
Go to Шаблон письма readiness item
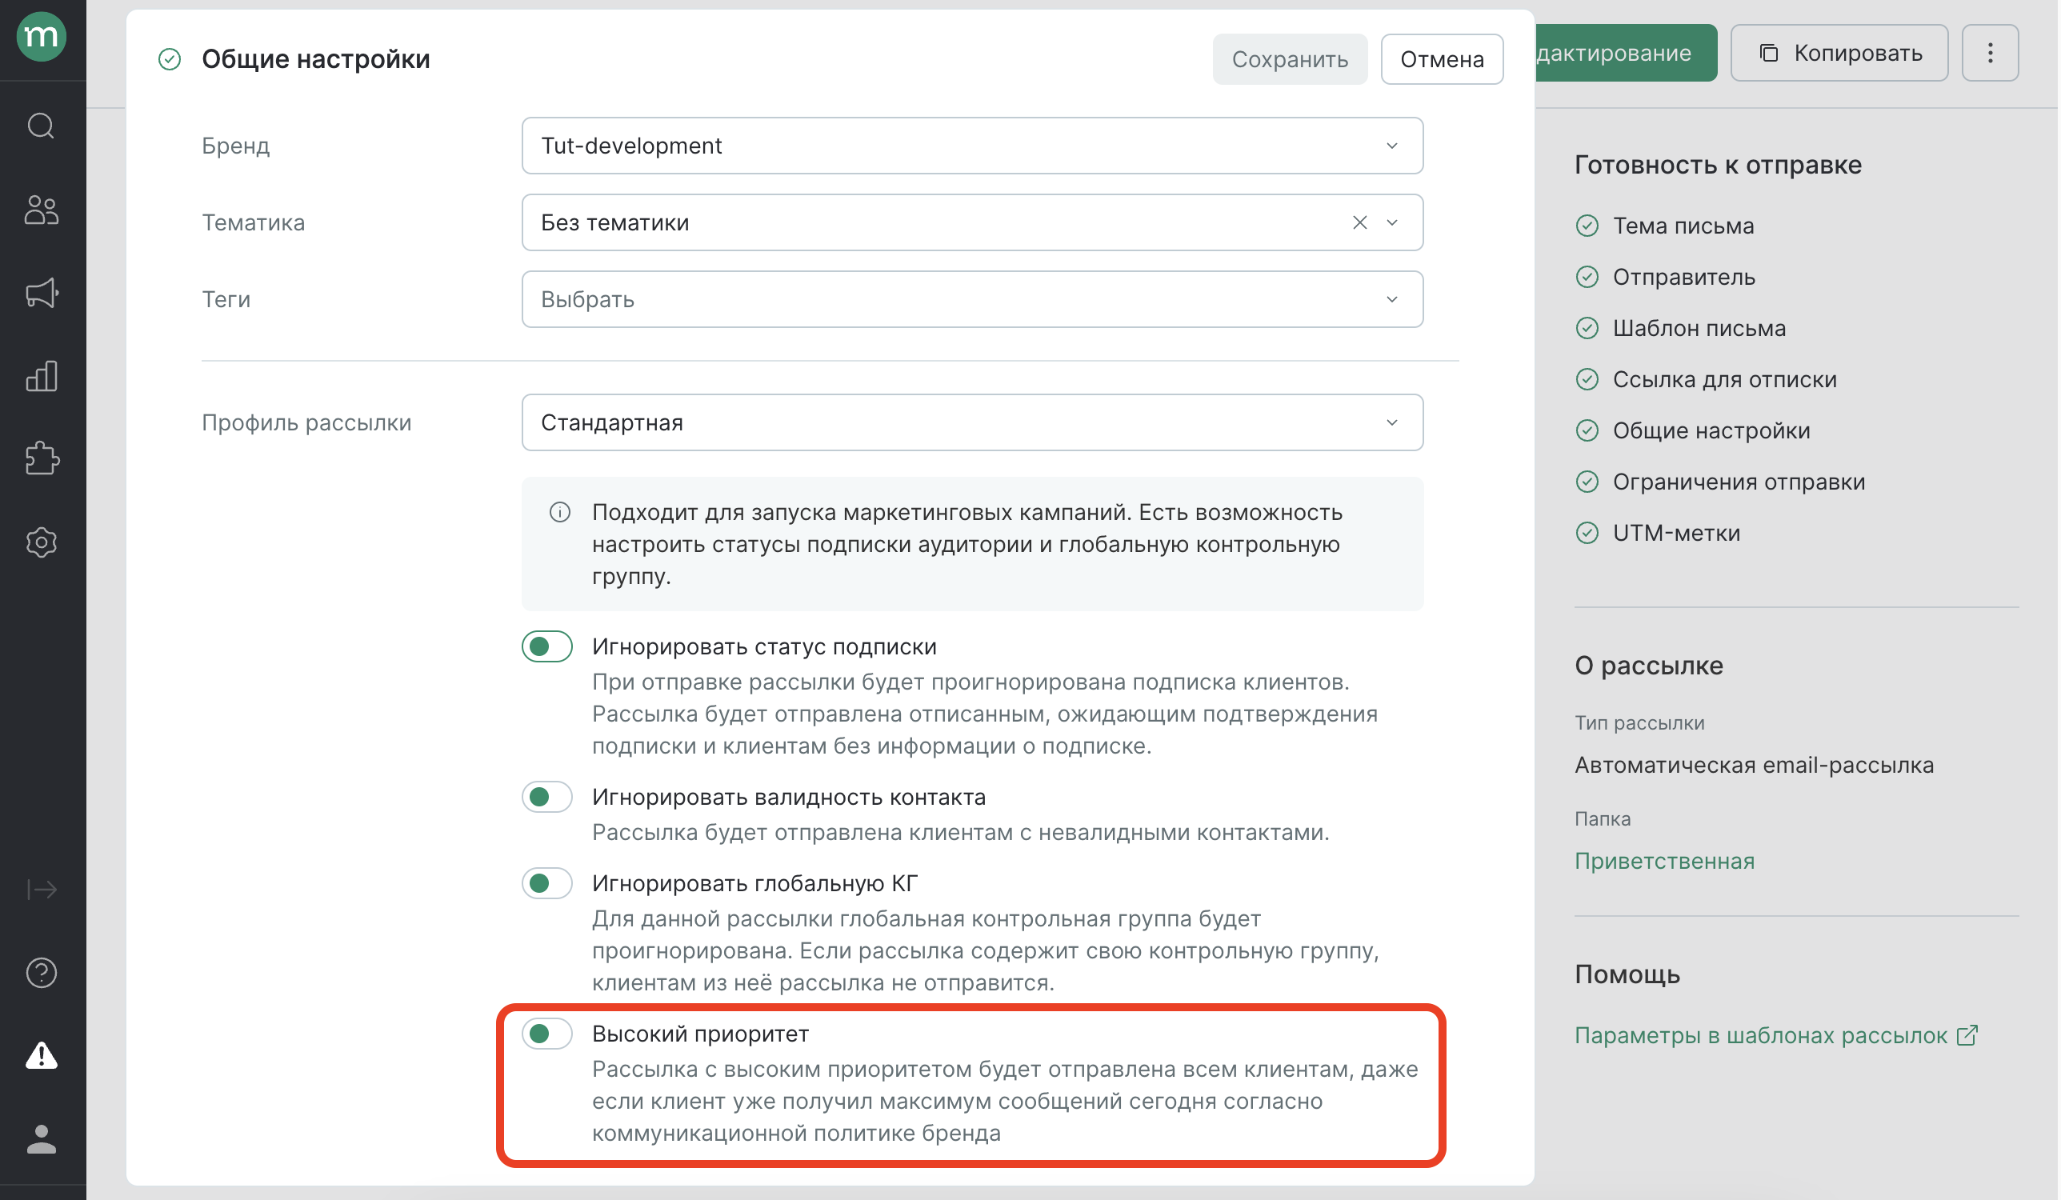[x=1700, y=328]
